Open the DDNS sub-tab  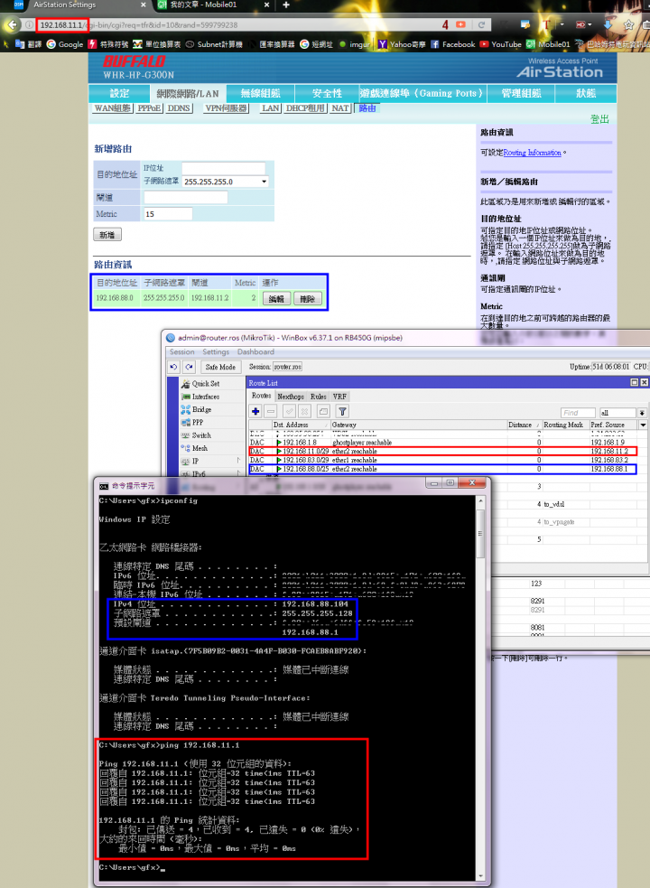179,108
